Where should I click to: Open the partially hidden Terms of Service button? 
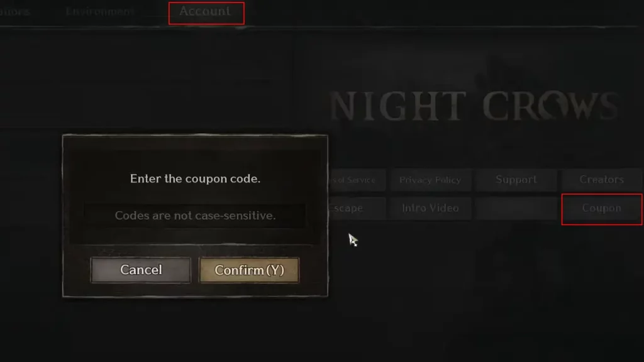click(x=357, y=180)
